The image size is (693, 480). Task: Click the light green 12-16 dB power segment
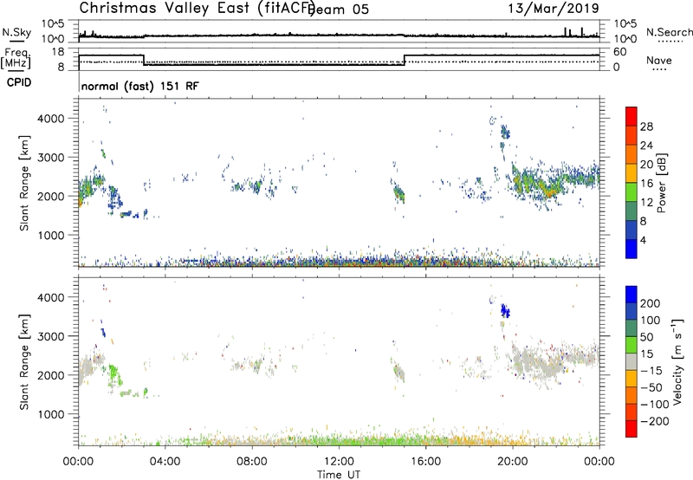pos(631,192)
